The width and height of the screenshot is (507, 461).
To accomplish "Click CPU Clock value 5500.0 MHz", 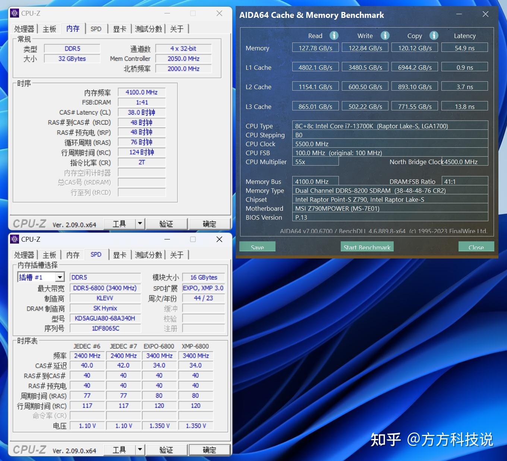I will 390,144.
